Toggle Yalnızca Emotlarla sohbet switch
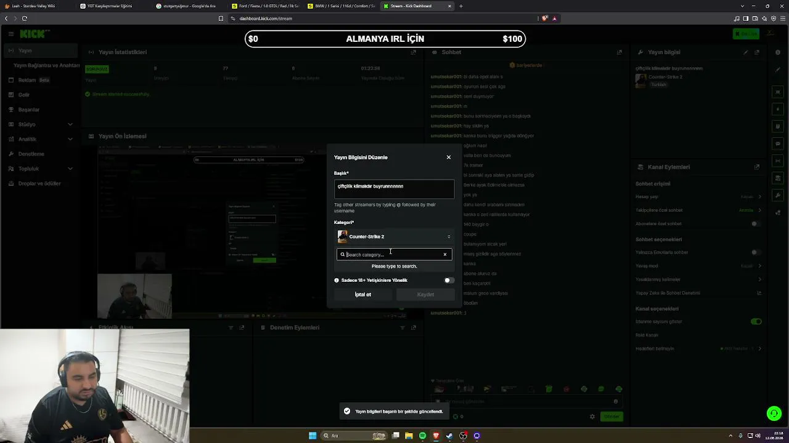This screenshot has height=443, width=789. 756,252
